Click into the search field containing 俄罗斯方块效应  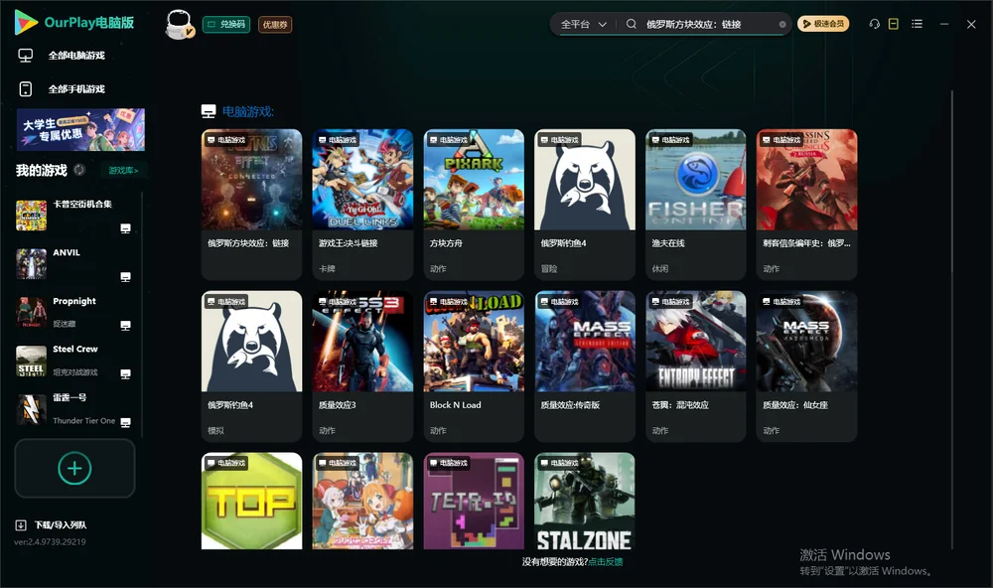(x=709, y=24)
